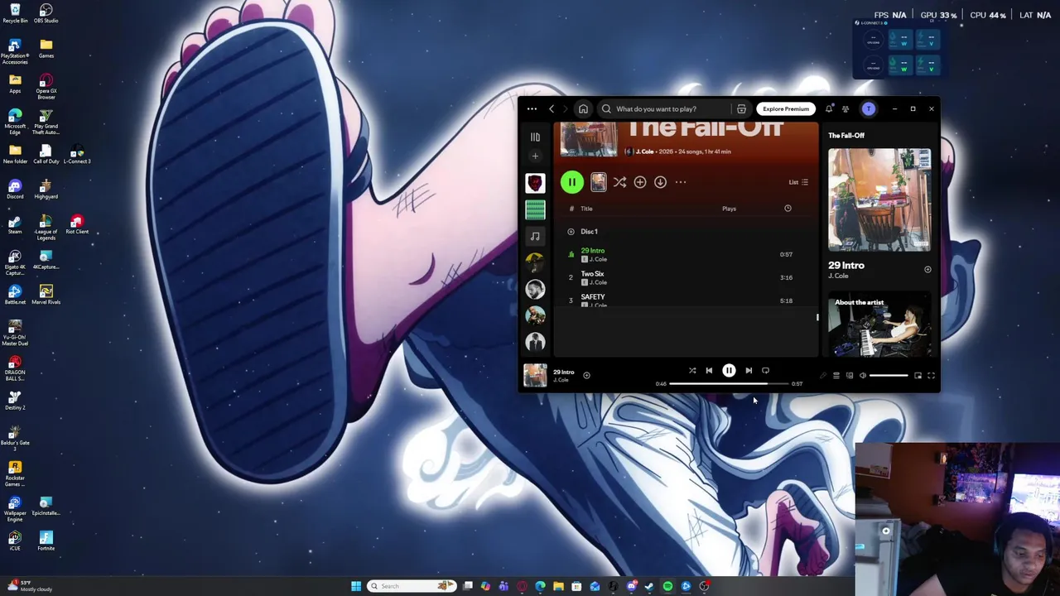1060x596 pixels.
Task: Click 29 Intro title in bottom player bar
Action: pyautogui.click(x=563, y=372)
